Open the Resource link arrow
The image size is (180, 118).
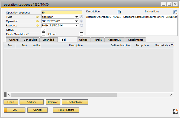[37, 25]
